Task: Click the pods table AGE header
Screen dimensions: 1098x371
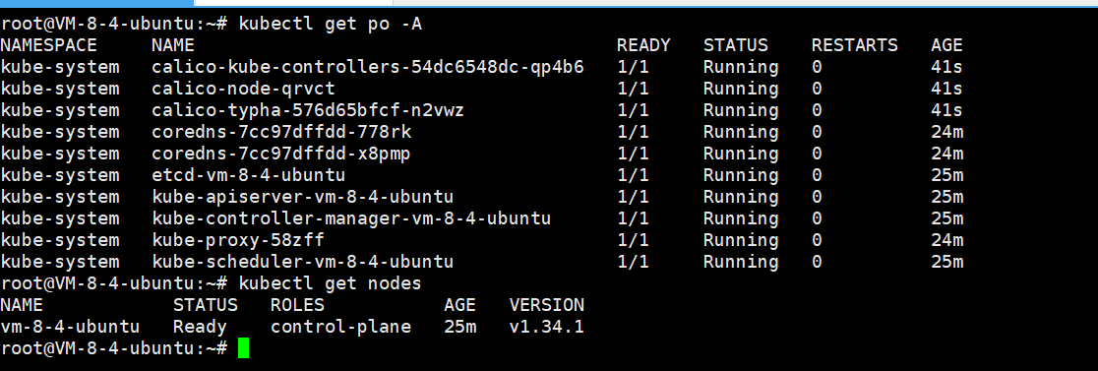Action: (946, 45)
